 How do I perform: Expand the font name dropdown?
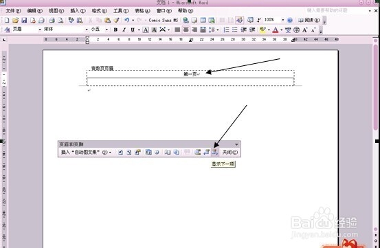pyautogui.click(x=87, y=30)
